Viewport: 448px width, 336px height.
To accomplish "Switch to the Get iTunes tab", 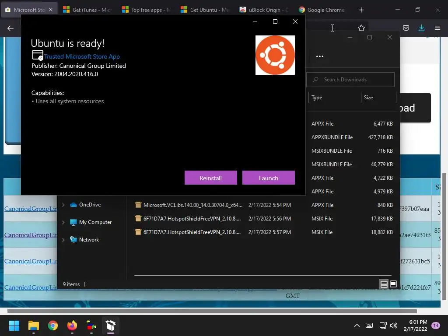I will click(87, 10).
